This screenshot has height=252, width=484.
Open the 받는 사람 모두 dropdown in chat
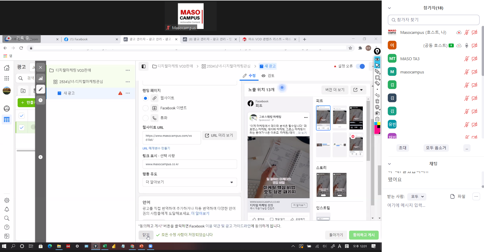tap(417, 197)
